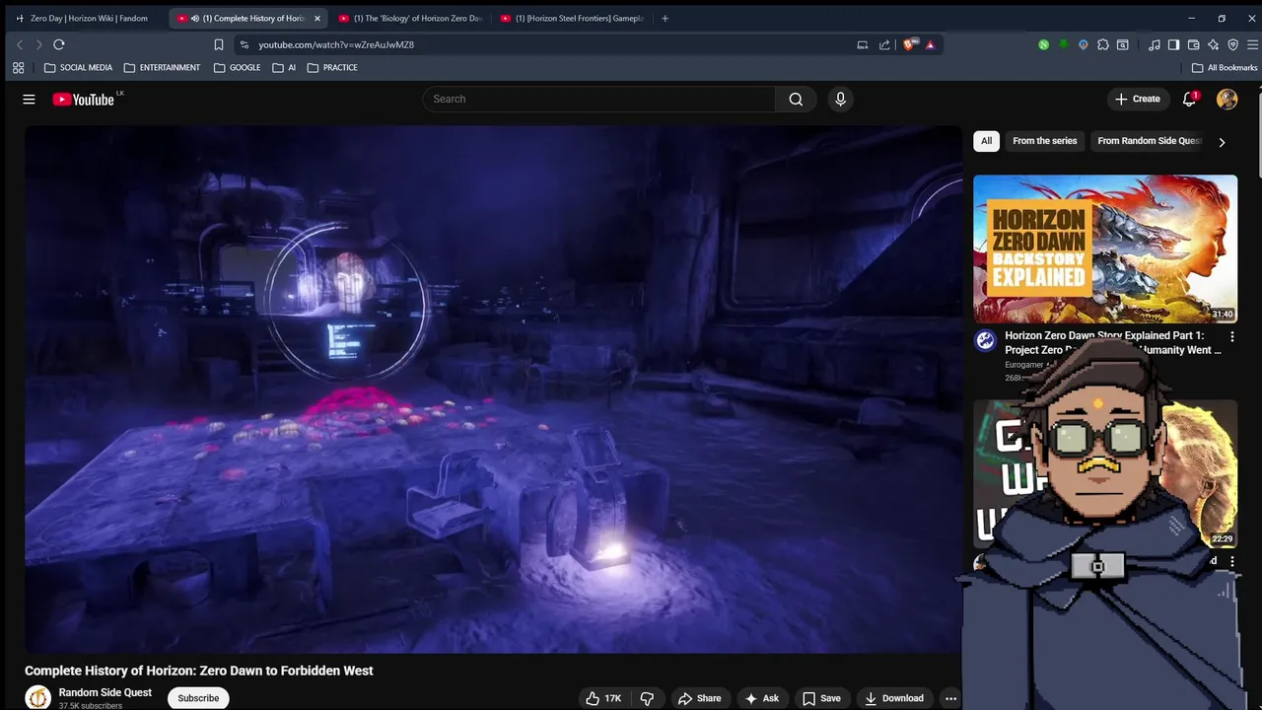
Task: Open a new browser tab
Action: (x=665, y=18)
